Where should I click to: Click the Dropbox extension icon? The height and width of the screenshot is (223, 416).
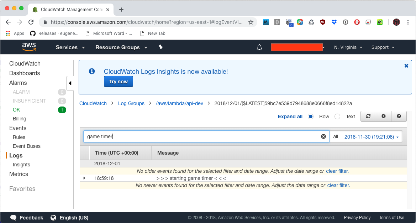tap(334, 22)
